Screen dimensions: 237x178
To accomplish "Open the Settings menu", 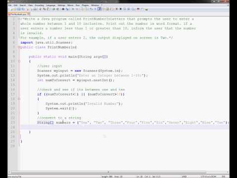I will (x=61, y=5).
